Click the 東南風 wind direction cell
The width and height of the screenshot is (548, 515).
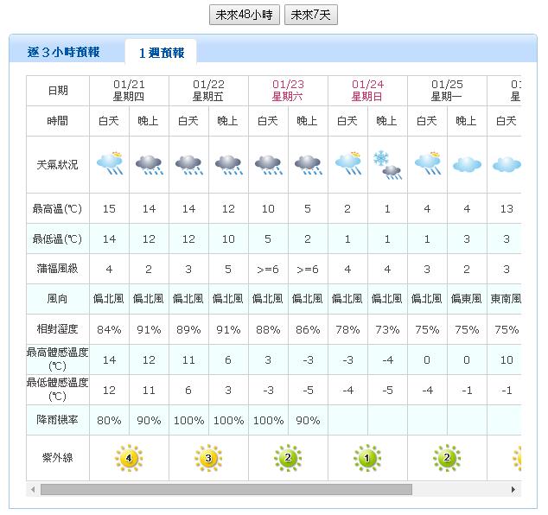coord(506,299)
